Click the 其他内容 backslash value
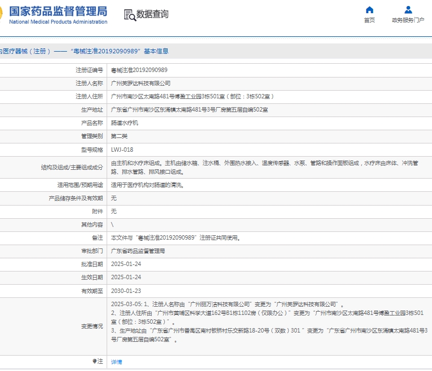Screen dimensions: 432x371 [112, 225]
